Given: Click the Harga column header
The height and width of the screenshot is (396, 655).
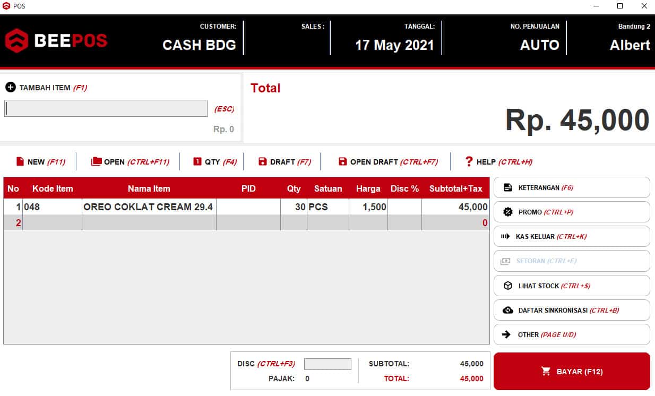Looking at the screenshot, I should tap(368, 188).
